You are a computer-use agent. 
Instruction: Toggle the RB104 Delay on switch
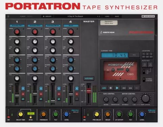pos(8,113)
